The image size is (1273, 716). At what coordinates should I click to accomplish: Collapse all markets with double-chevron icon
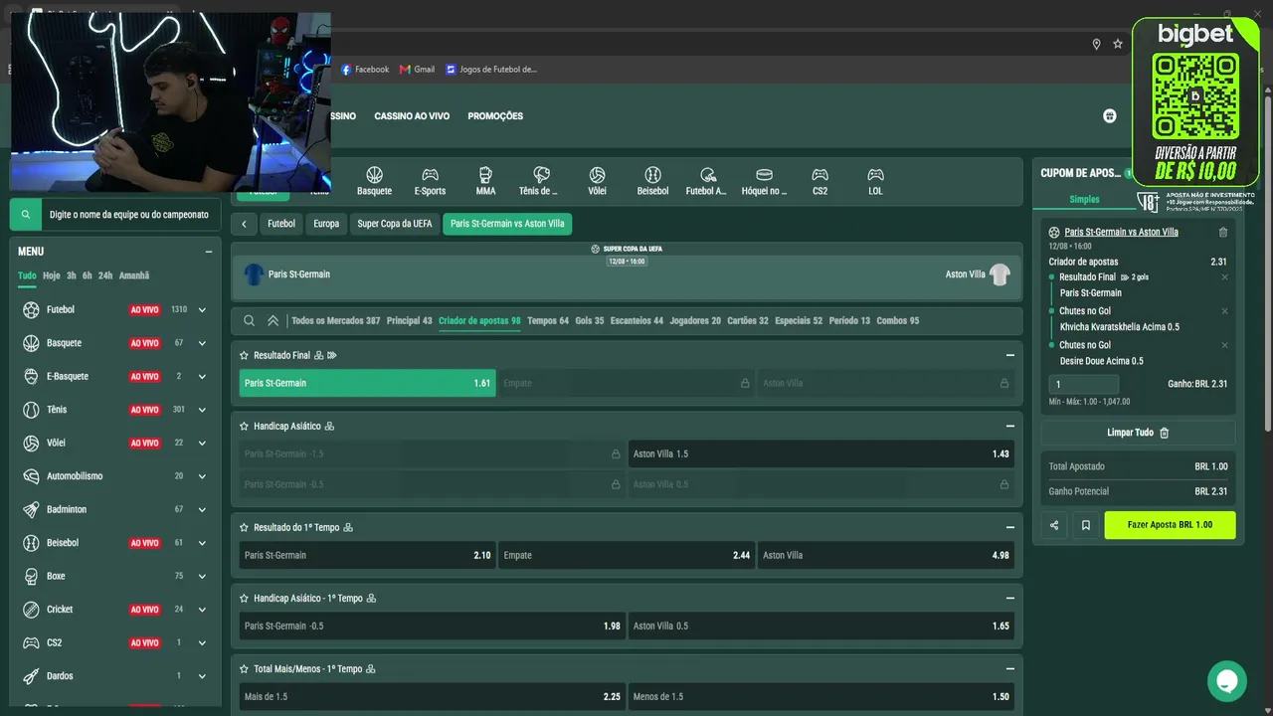tap(273, 321)
